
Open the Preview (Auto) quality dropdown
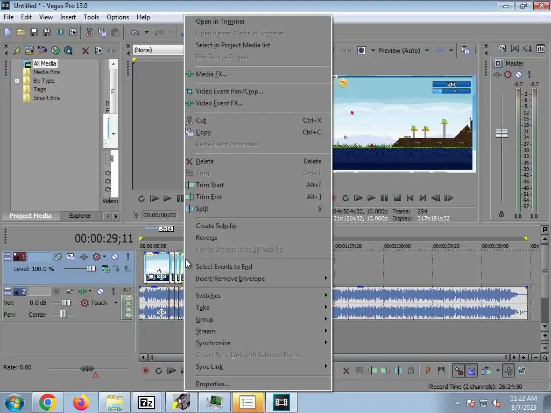(x=427, y=51)
